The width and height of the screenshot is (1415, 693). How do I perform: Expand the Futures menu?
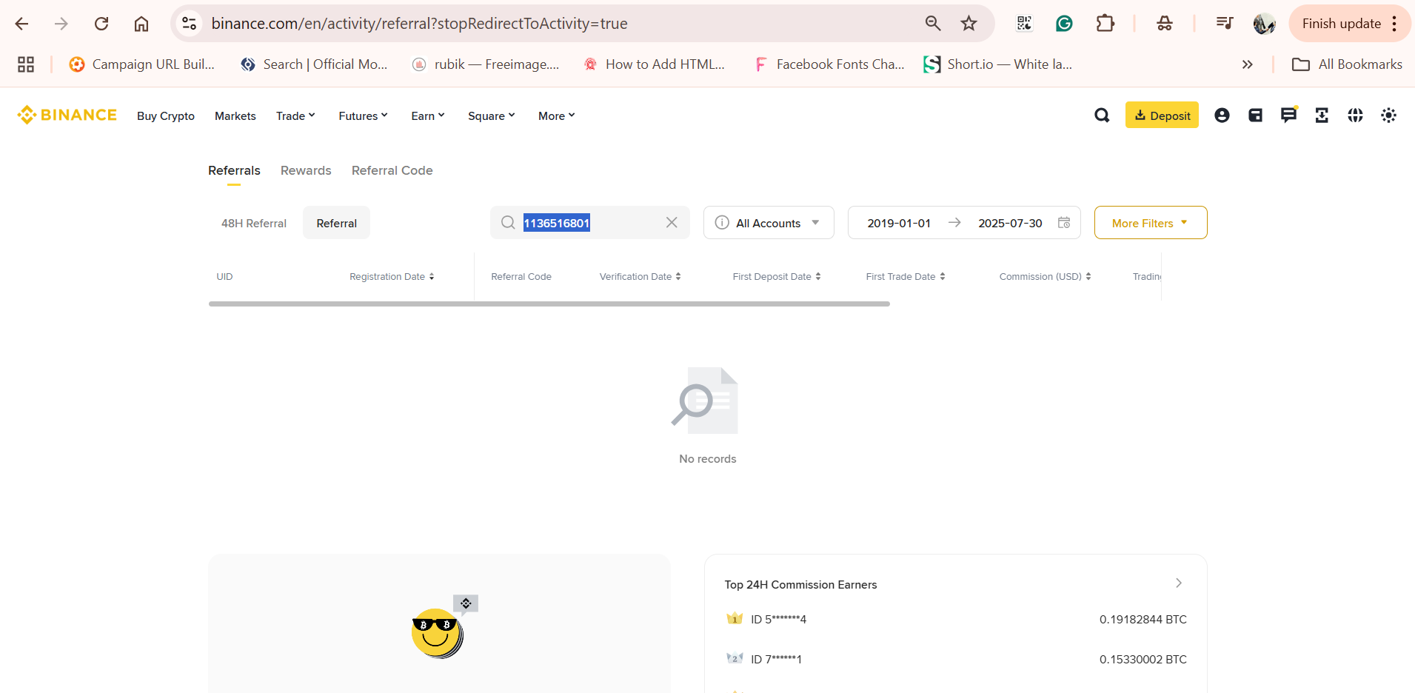(363, 115)
